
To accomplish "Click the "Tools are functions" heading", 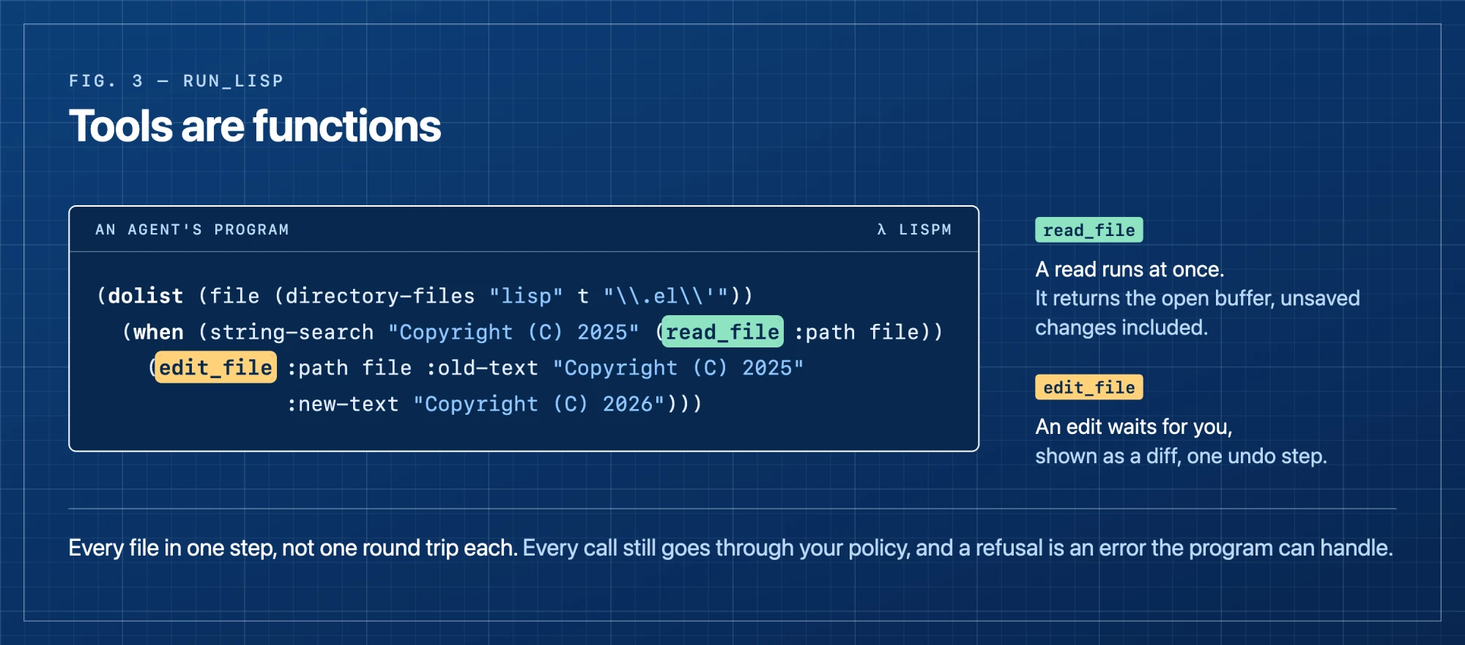I will pyautogui.click(x=255, y=126).
